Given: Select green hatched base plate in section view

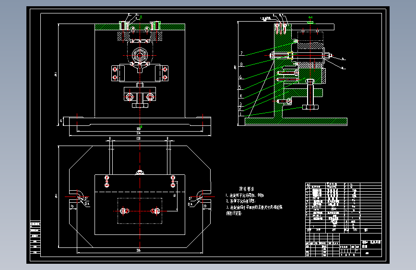Looking at the screenshot, I should 296,122.
